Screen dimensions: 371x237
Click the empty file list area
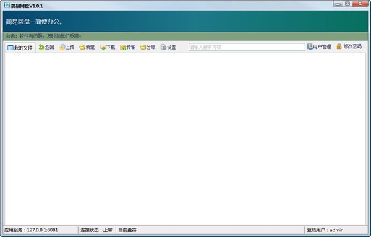coord(185,139)
